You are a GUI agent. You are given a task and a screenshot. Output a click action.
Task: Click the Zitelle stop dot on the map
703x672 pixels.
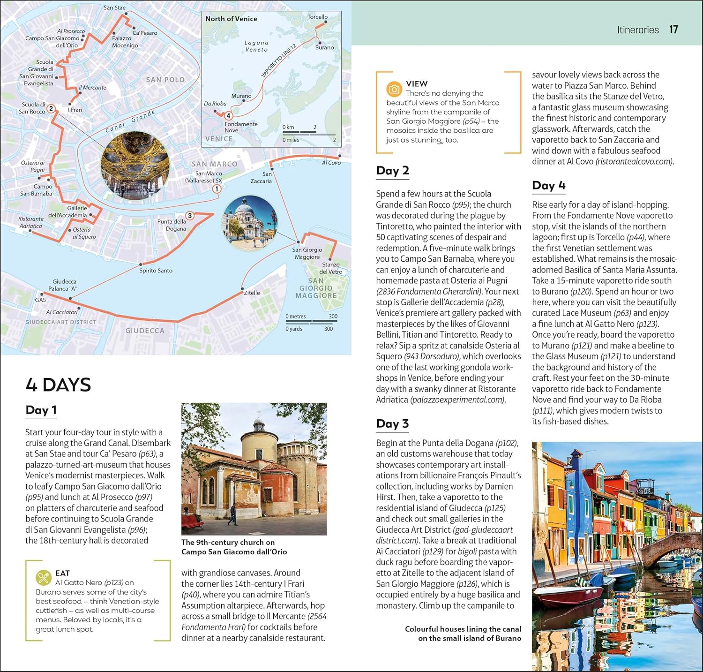pyautogui.click(x=242, y=289)
